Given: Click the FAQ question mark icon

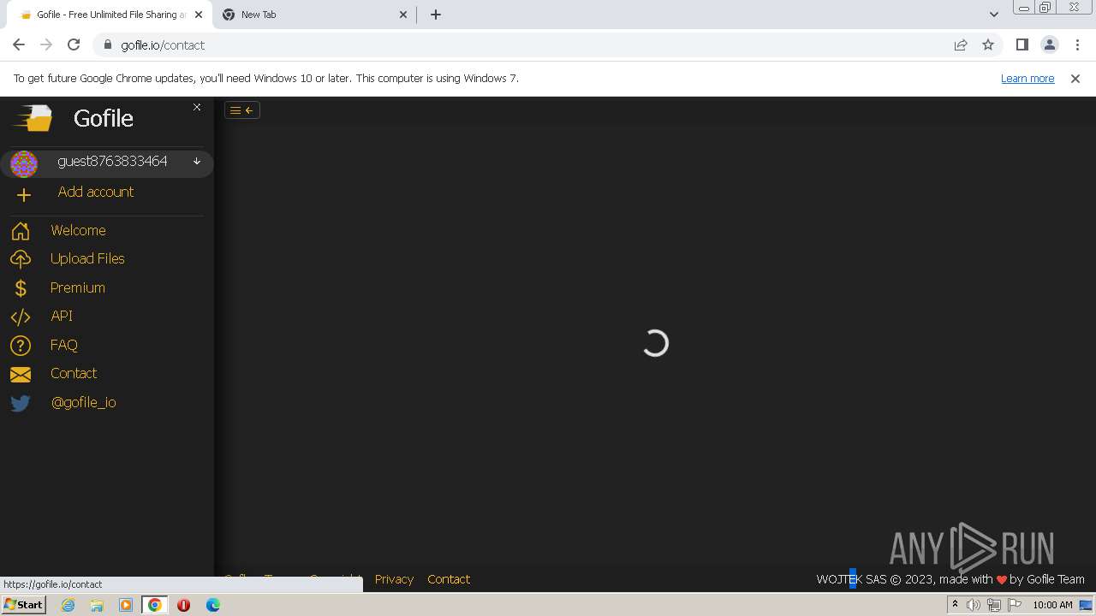Looking at the screenshot, I should click(x=21, y=346).
